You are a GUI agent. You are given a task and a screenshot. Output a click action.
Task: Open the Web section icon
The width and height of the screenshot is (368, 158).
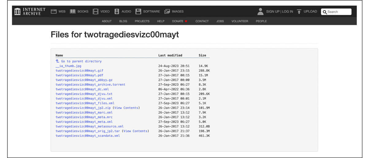click(x=54, y=12)
